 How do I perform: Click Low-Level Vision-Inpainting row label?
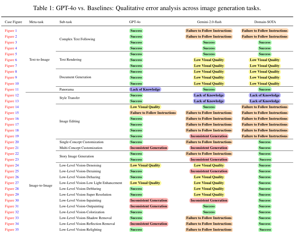[x=80, y=201]
